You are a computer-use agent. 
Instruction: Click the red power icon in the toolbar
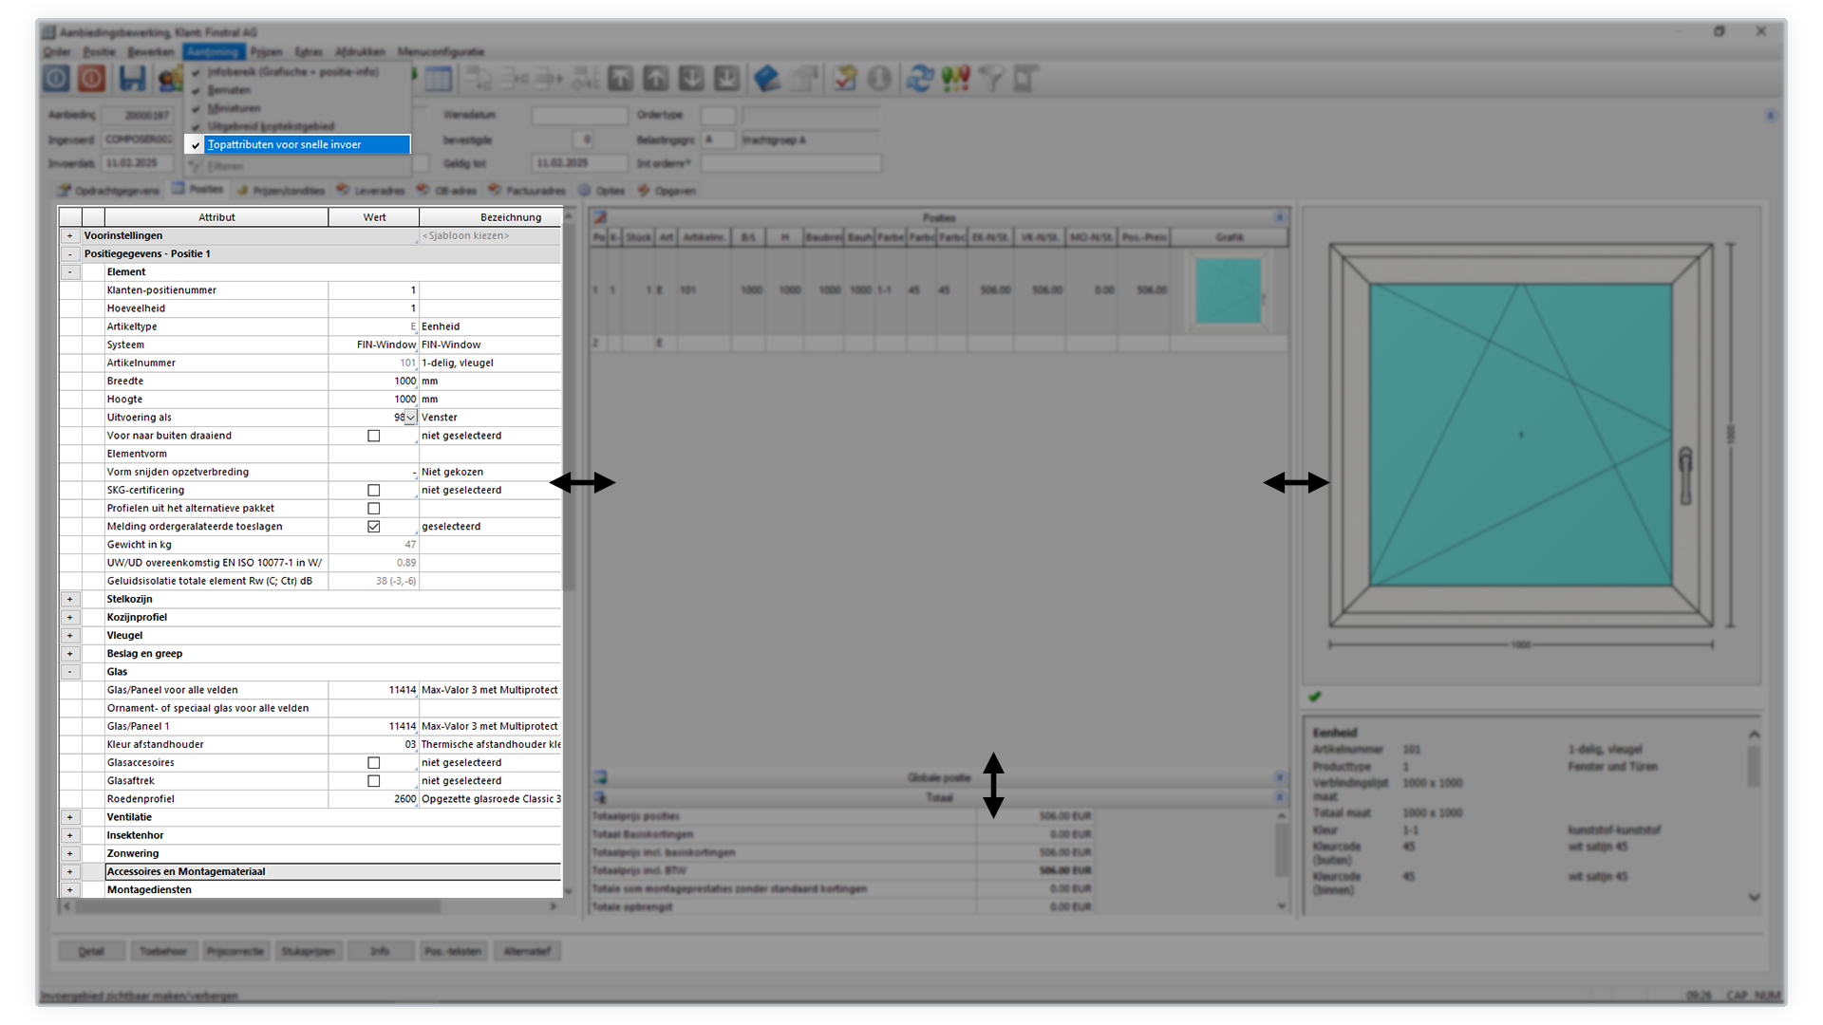pyautogui.click(x=92, y=79)
